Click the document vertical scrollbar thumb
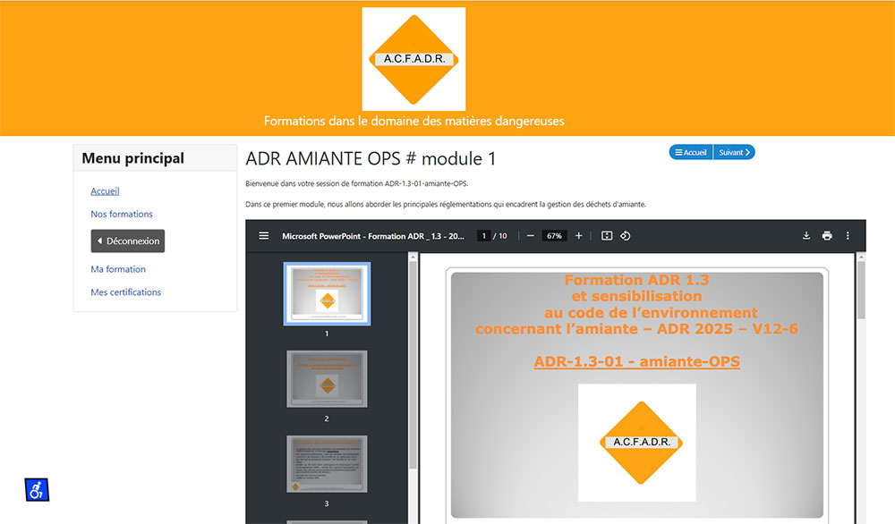Screen dimensions: 895x524 [861, 290]
